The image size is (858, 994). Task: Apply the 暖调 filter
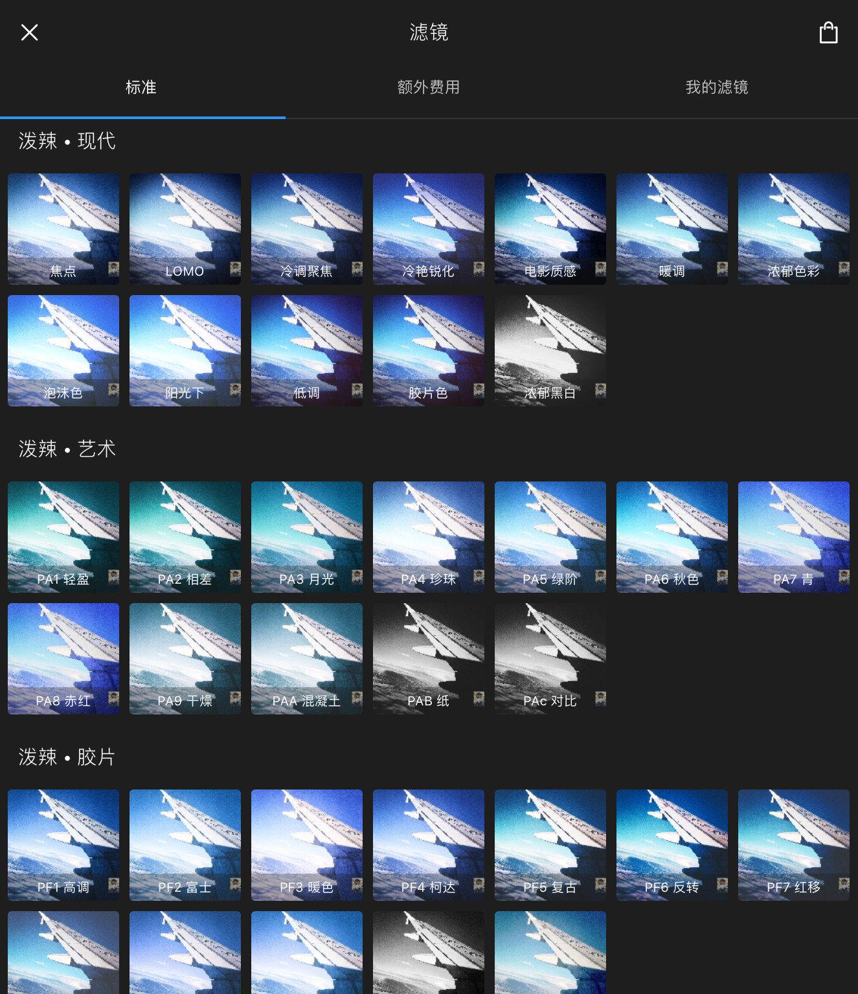tap(672, 229)
